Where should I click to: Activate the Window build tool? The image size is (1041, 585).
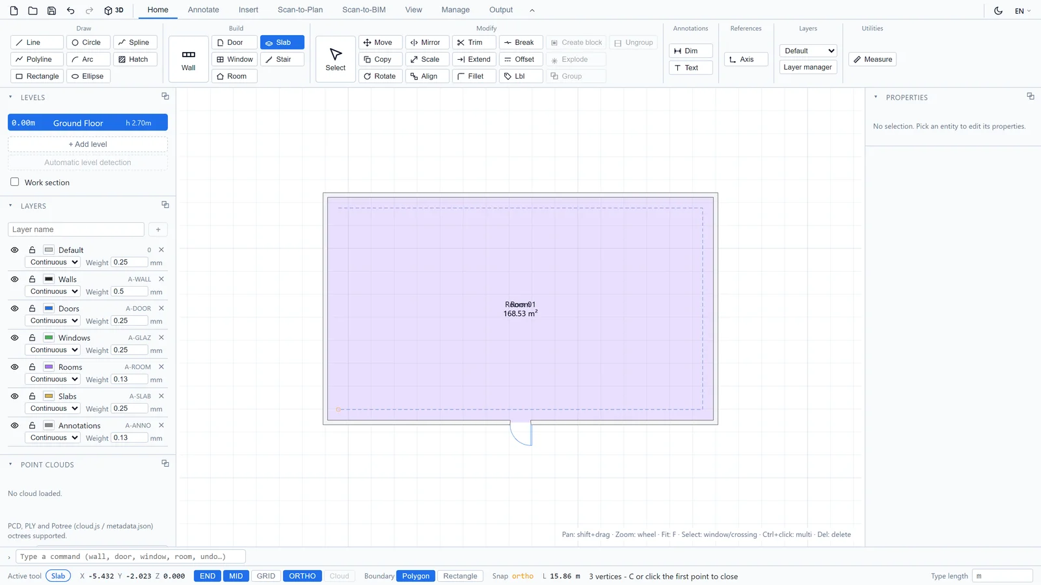pyautogui.click(x=234, y=59)
